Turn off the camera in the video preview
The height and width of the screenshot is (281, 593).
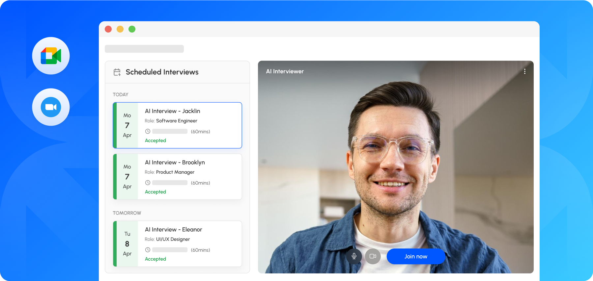pos(373,256)
